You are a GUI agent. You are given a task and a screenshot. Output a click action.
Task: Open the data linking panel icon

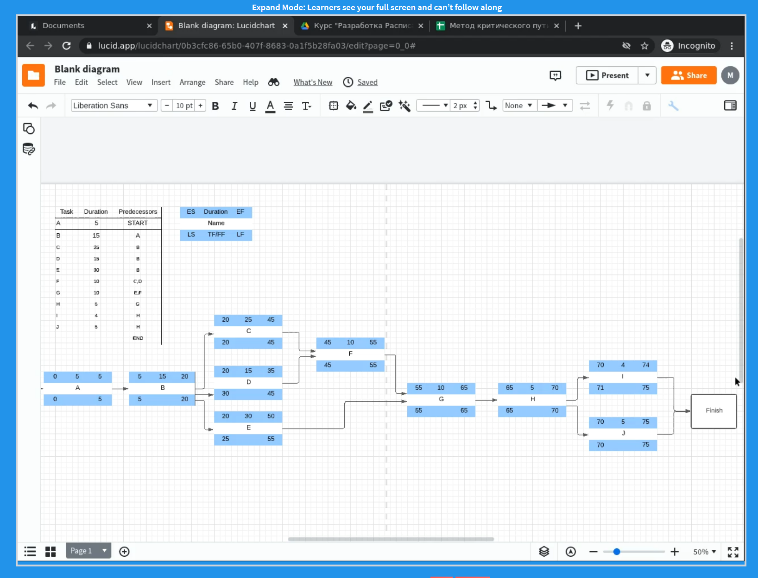[x=29, y=149]
